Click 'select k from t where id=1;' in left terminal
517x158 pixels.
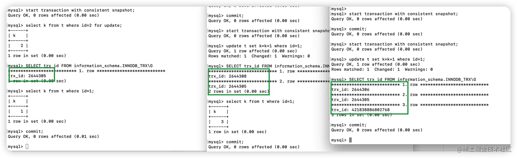click(x=60, y=91)
